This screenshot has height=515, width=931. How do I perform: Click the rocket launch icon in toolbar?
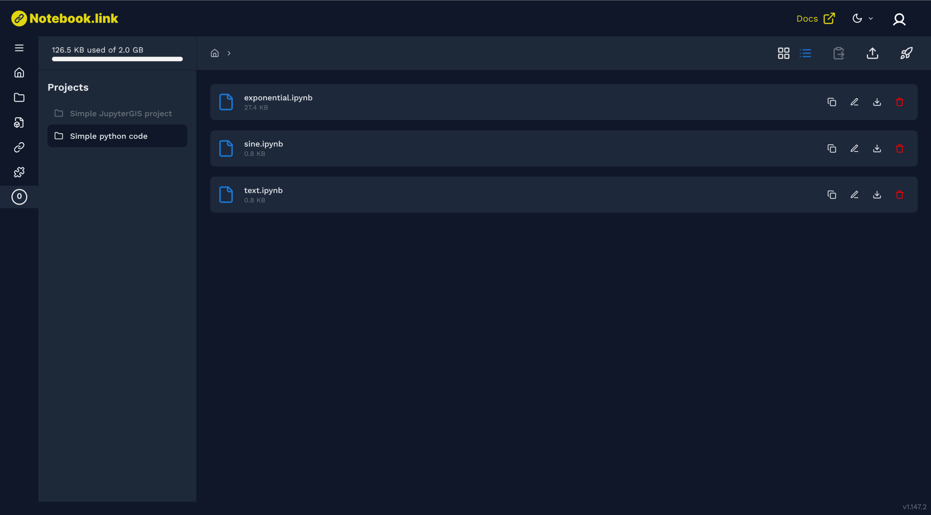[906, 53]
